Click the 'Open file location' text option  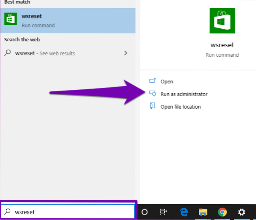(181, 107)
